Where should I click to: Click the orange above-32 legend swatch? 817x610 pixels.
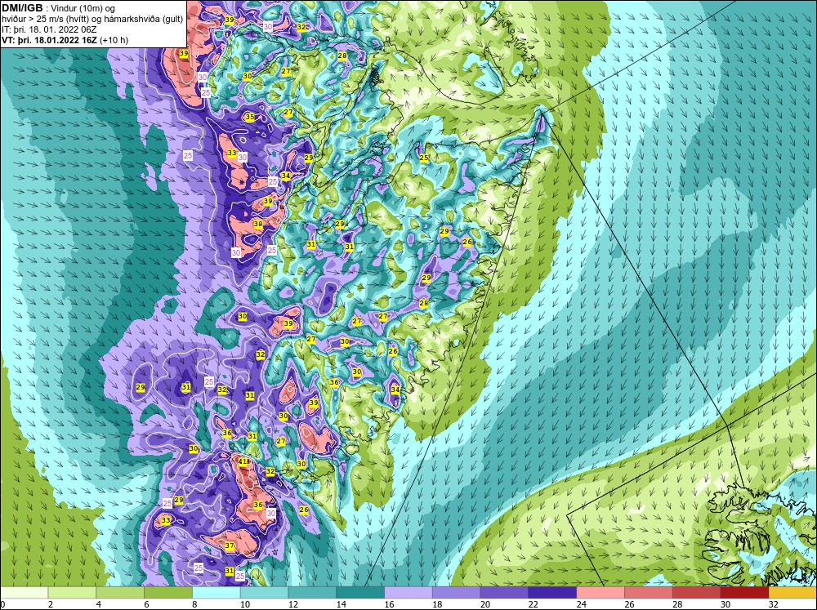click(792, 592)
